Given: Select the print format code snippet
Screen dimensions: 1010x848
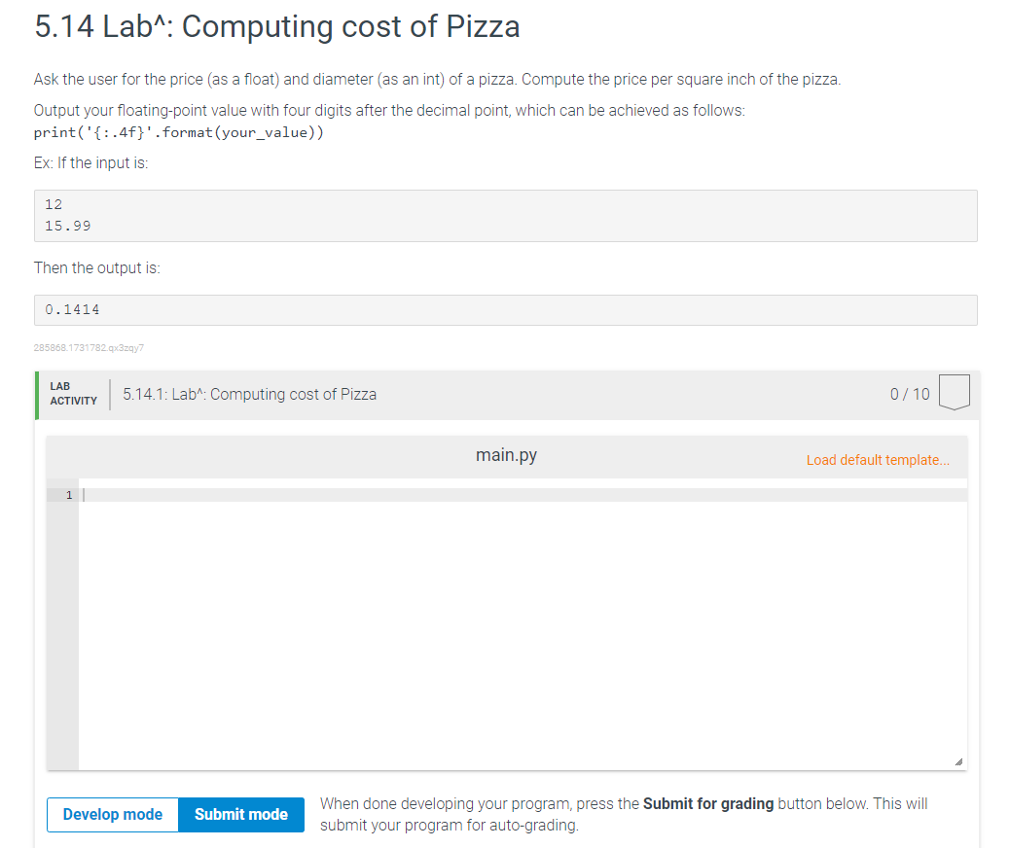Looking at the screenshot, I should [x=181, y=131].
